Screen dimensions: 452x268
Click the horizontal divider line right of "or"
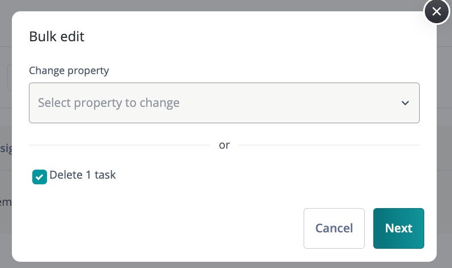coord(329,145)
